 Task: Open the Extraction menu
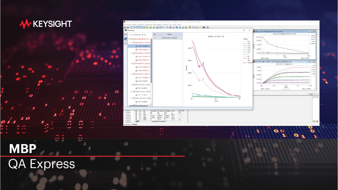click(x=148, y=25)
